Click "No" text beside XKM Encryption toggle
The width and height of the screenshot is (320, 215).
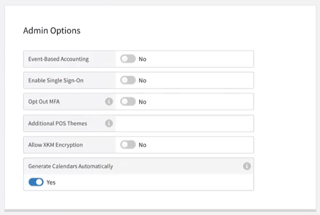[142, 145]
